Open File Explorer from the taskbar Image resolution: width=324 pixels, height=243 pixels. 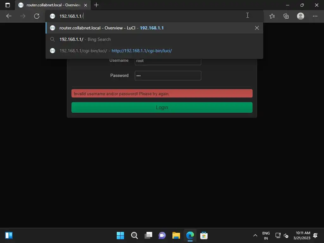pyautogui.click(x=176, y=235)
